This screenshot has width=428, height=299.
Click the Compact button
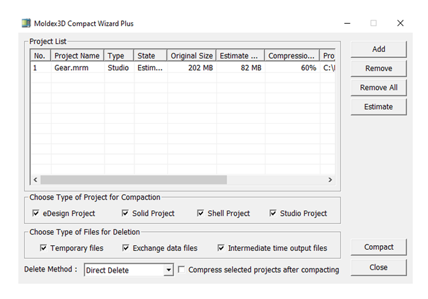pyautogui.click(x=378, y=247)
